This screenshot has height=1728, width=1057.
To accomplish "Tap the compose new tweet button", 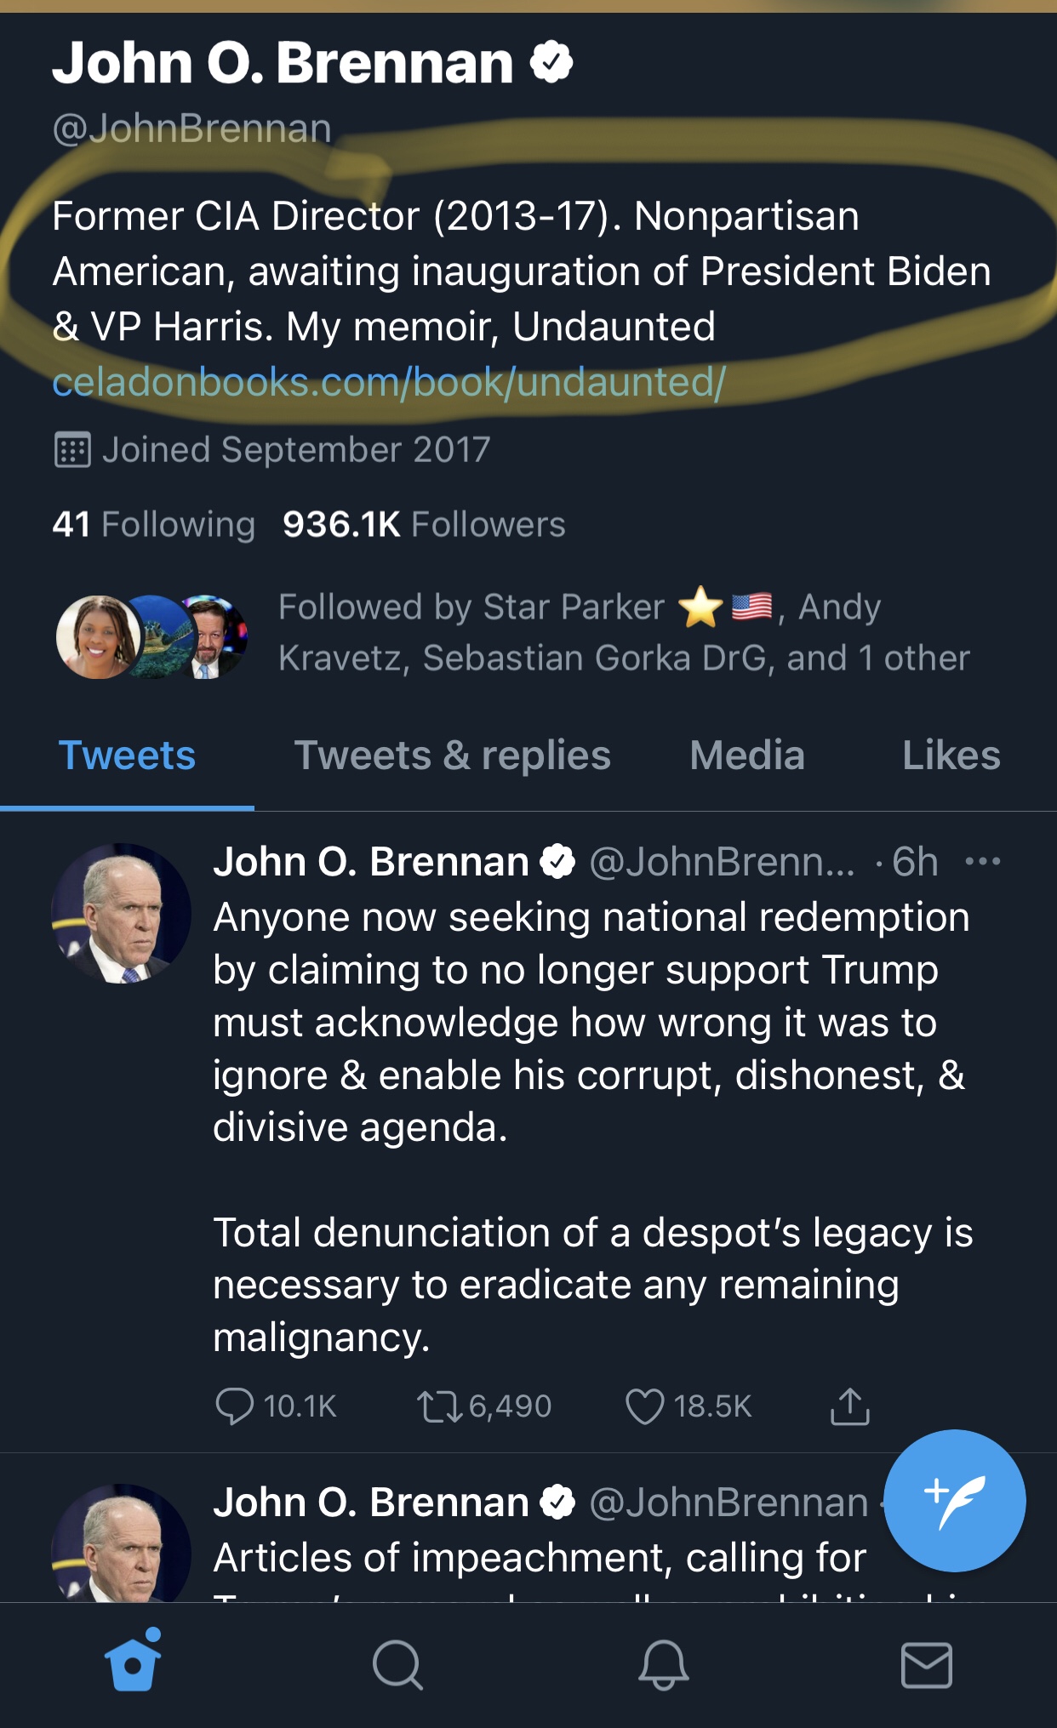I will tap(954, 1500).
